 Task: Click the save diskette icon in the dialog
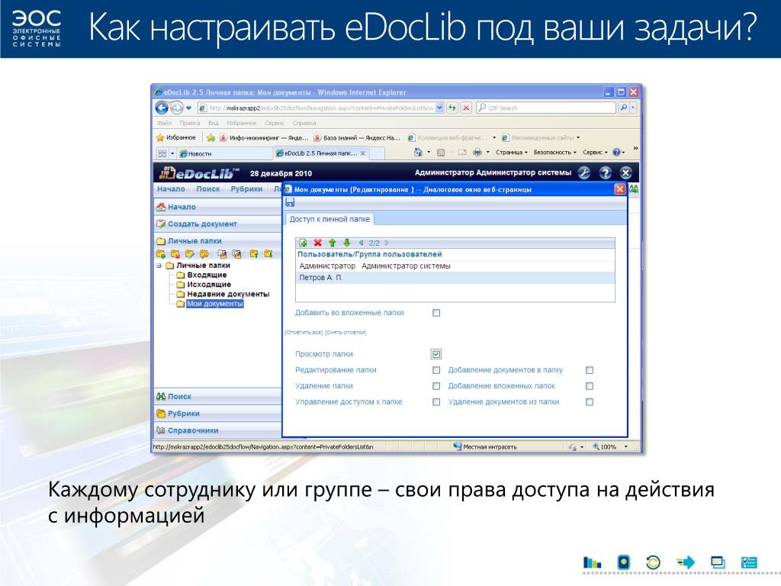(x=290, y=201)
